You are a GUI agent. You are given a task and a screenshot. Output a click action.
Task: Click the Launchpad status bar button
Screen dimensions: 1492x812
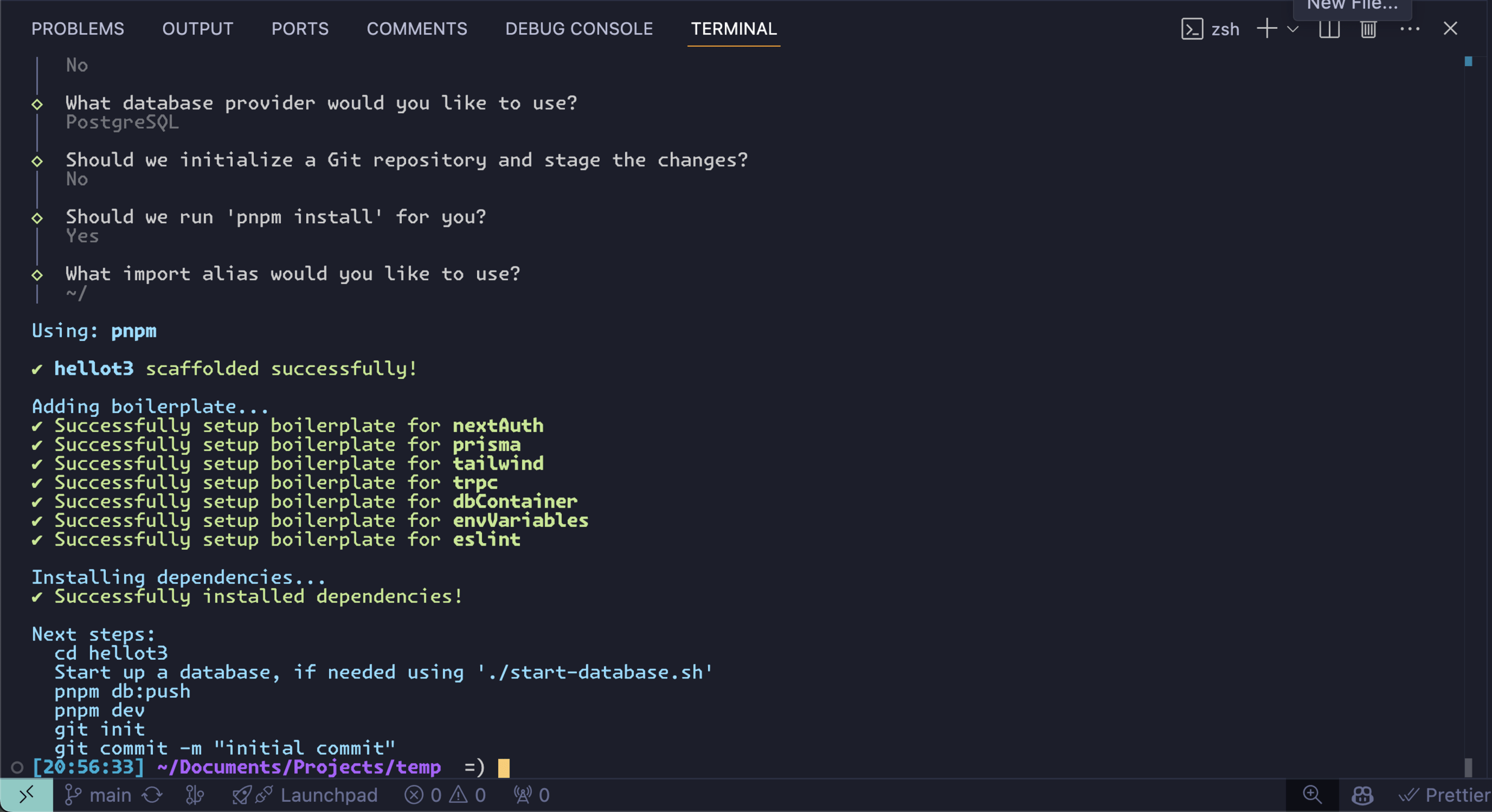(x=306, y=795)
